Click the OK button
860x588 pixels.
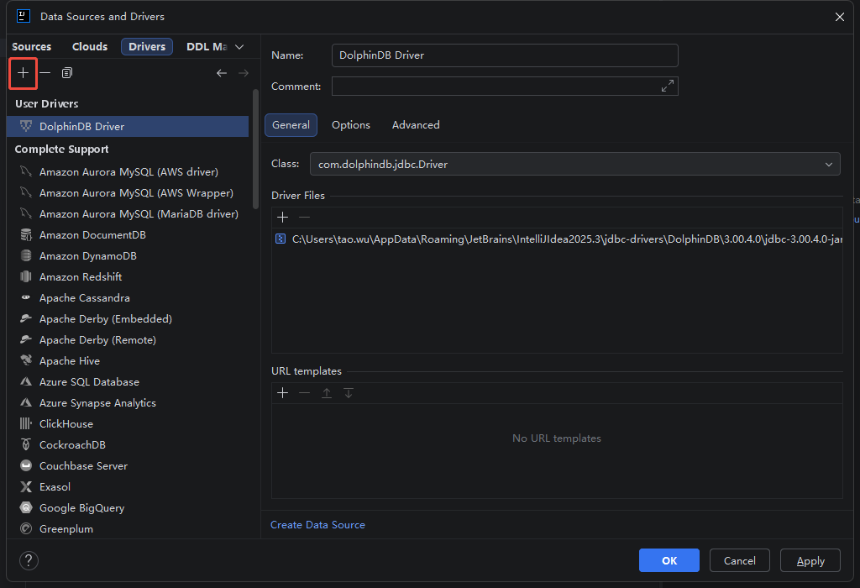coord(669,560)
